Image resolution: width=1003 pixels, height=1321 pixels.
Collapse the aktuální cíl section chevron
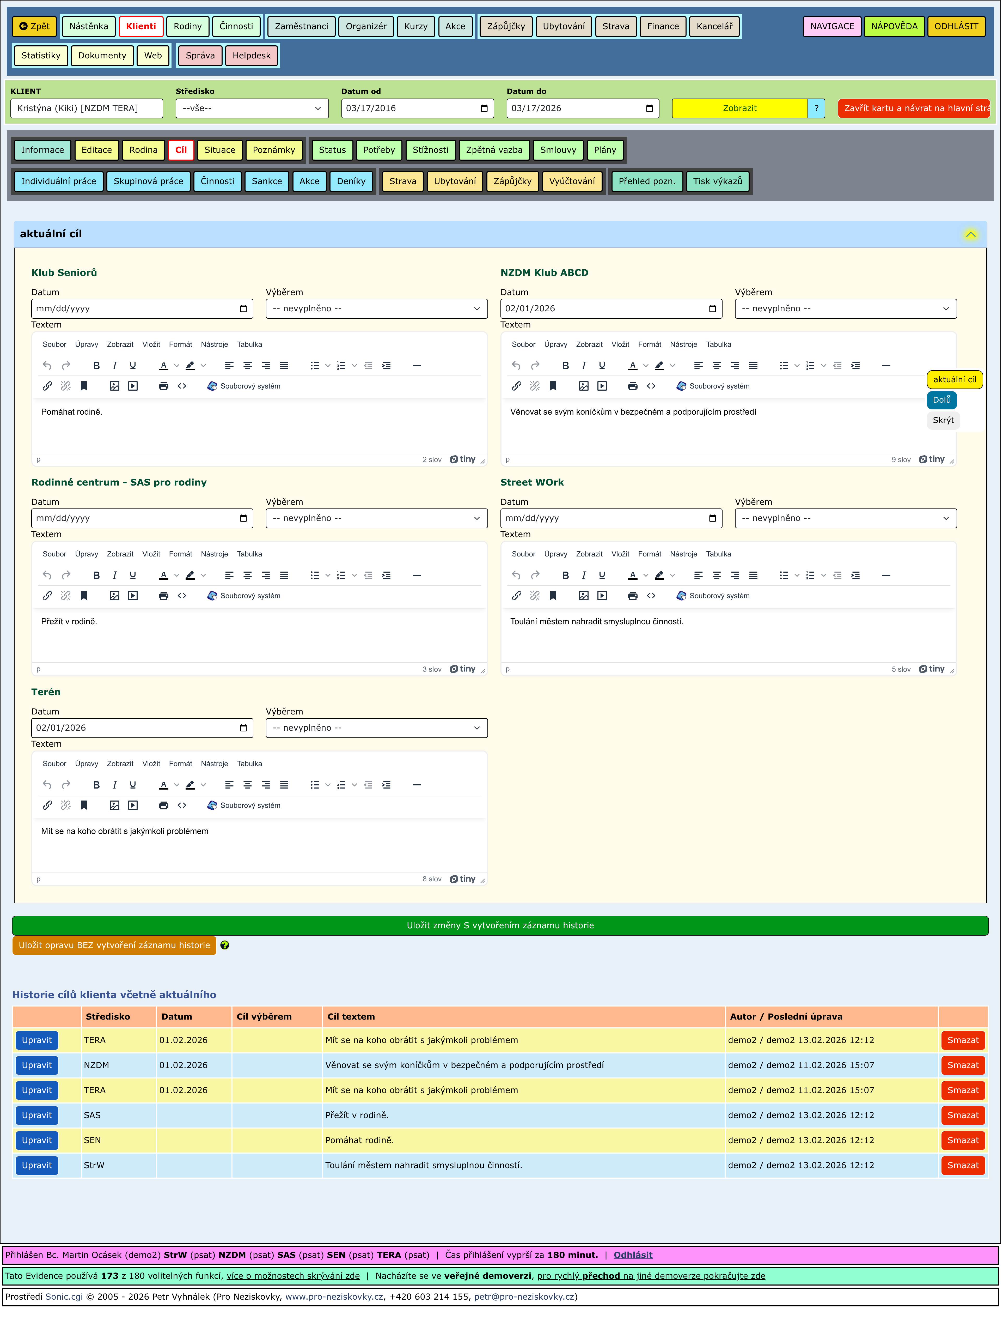point(971,235)
